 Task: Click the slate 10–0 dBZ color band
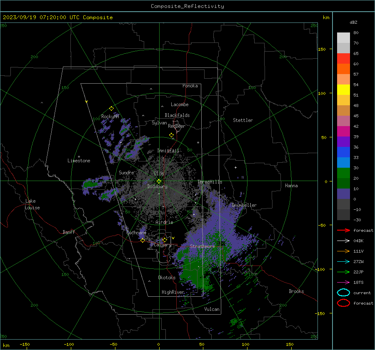click(x=343, y=194)
